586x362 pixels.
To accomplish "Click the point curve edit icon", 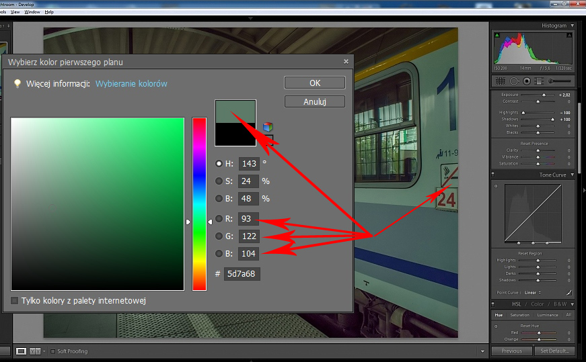I will pyautogui.click(x=569, y=292).
